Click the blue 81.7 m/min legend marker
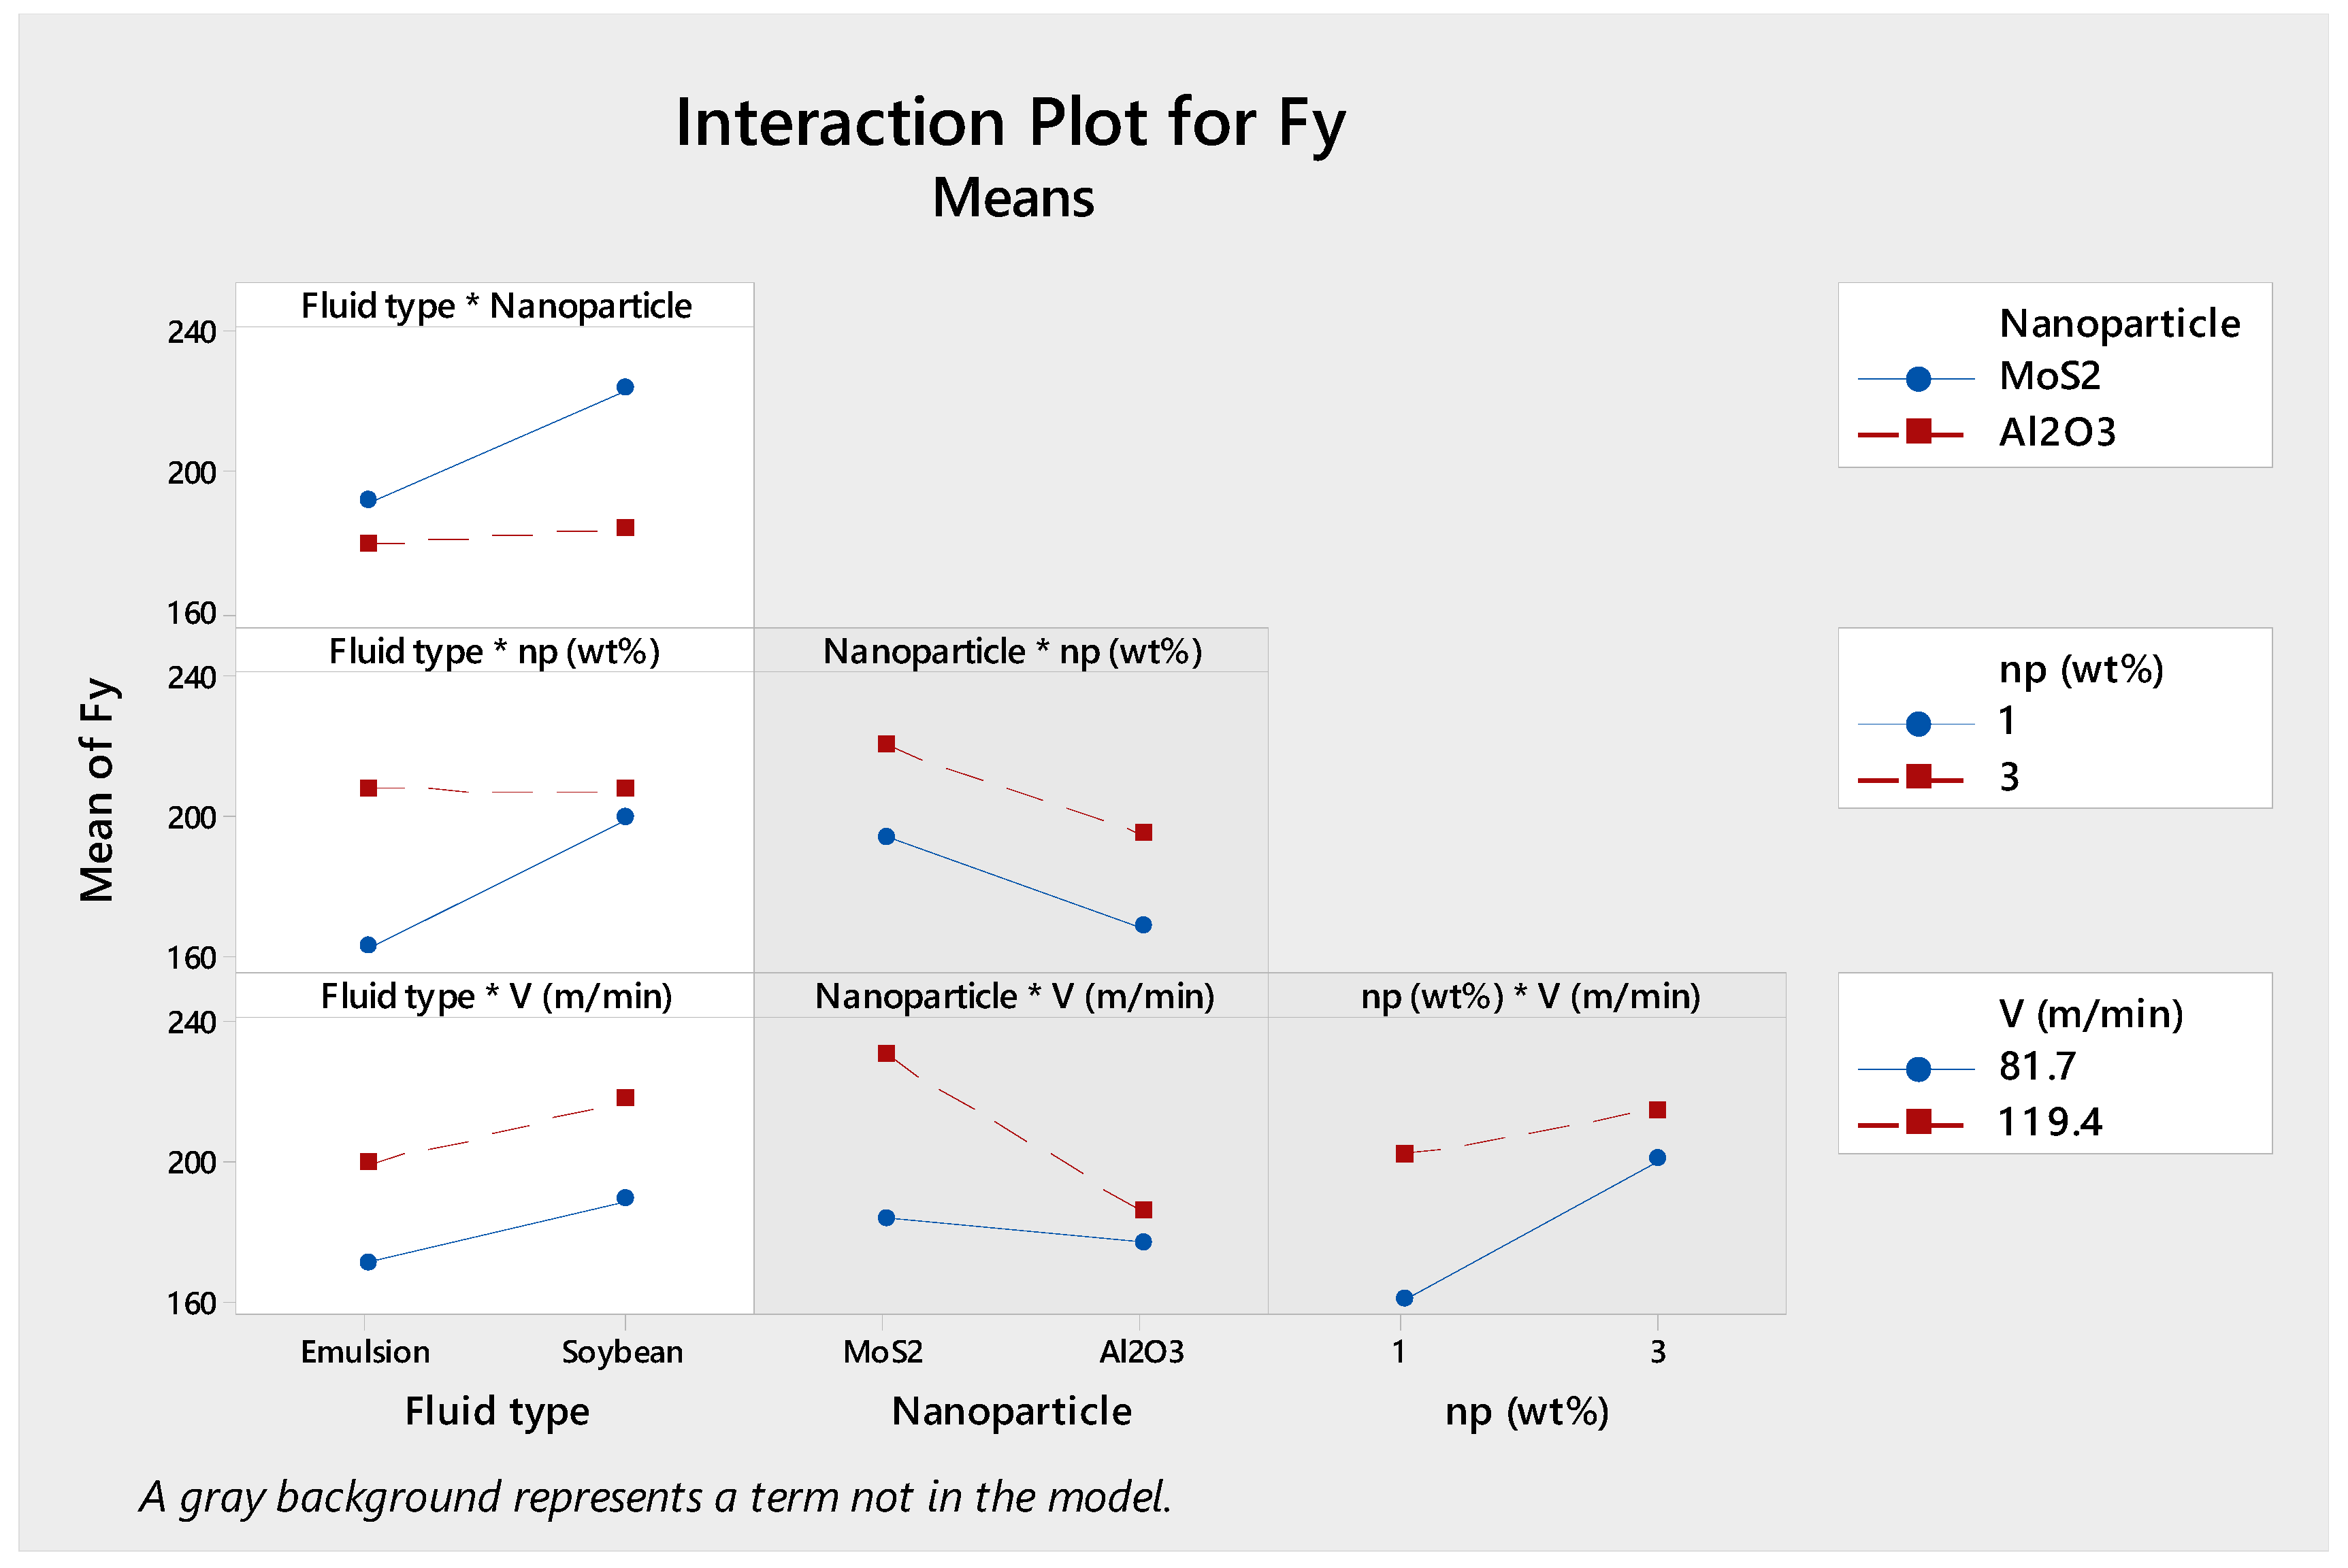The image size is (2348, 1568). [1917, 1069]
